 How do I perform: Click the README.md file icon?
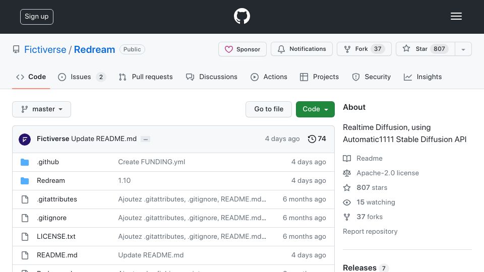click(x=25, y=255)
